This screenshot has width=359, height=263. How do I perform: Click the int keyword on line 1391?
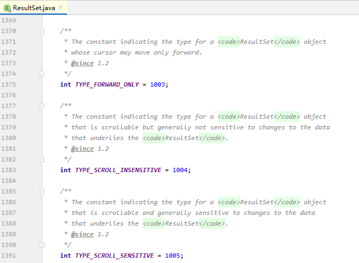(65, 256)
